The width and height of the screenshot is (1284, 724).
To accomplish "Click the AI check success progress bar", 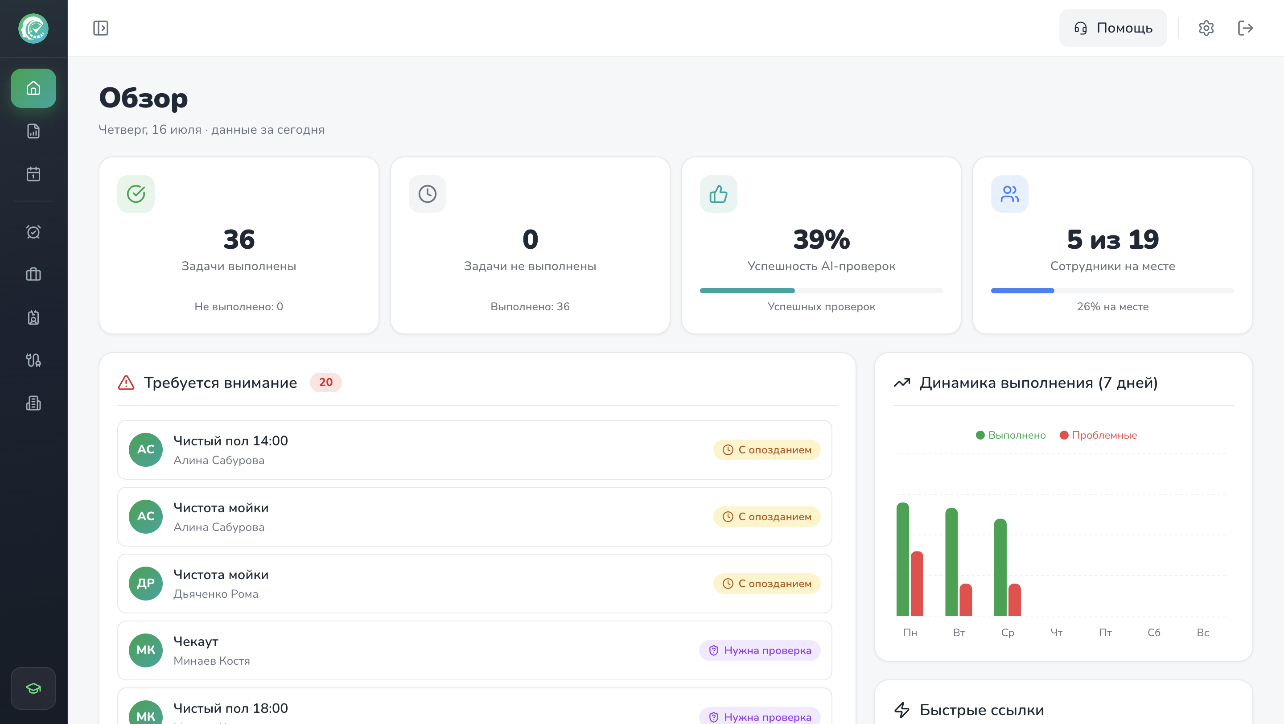I will [821, 291].
